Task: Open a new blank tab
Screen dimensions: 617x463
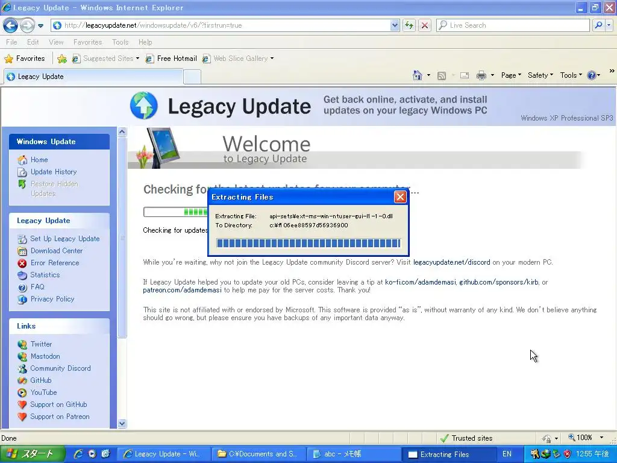Action: pyautogui.click(x=192, y=77)
